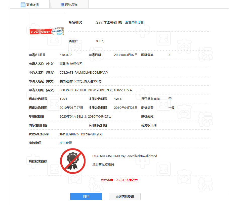Select registration announcement issue 1213
This screenshot has height=205, width=248.
point(118,99)
